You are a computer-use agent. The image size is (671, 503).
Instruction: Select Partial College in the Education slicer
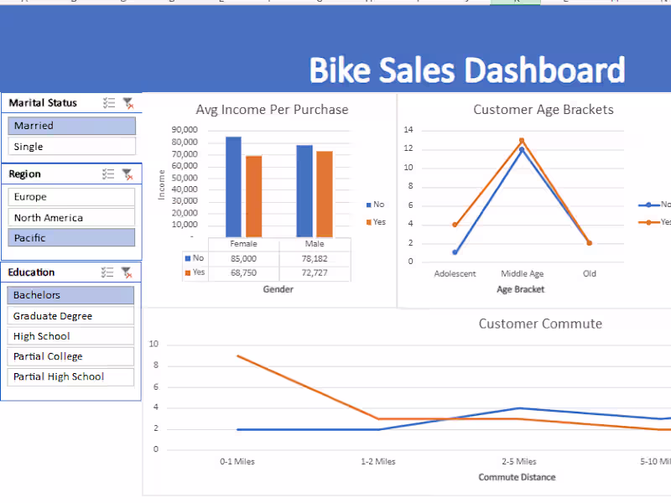pos(70,356)
